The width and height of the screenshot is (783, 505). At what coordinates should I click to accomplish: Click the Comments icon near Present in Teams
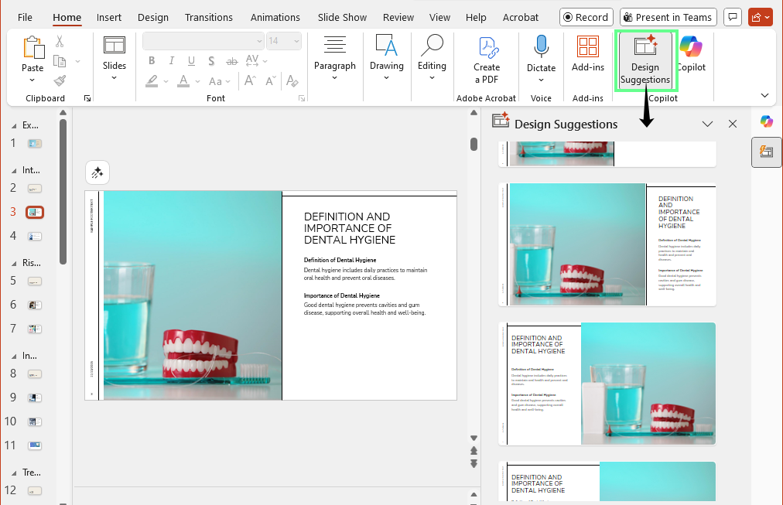pyautogui.click(x=732, y=16)
